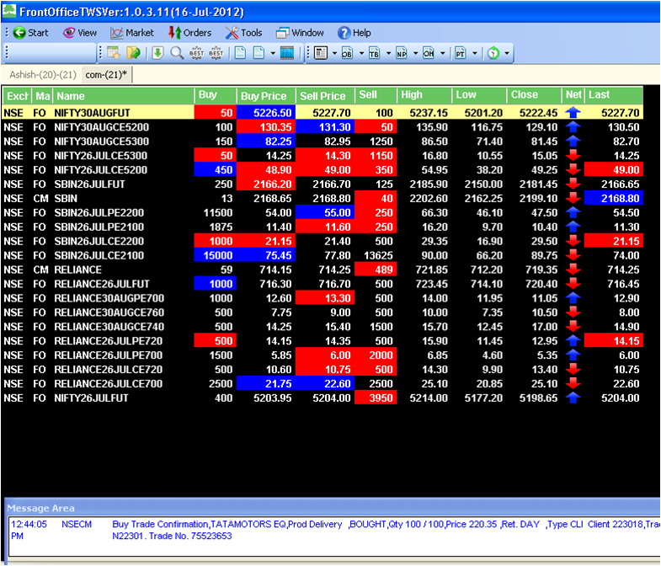The width and height of the screenshot is (661, 566).
Task: Open the Orders menu
Action: (189, 33)
